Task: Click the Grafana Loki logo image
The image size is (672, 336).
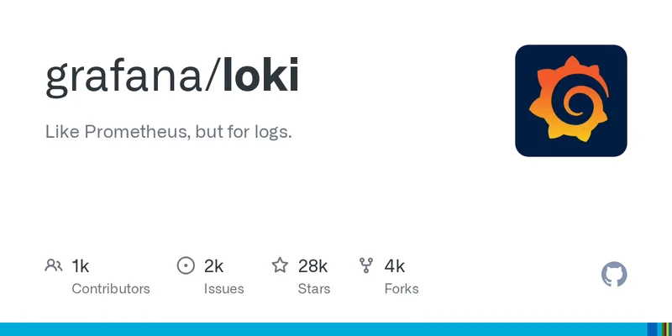Action: click(571, 101)
